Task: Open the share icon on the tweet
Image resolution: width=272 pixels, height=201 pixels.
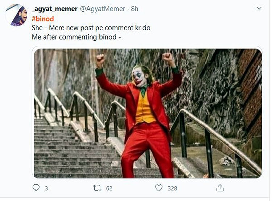Action: [x=220, y=188]
